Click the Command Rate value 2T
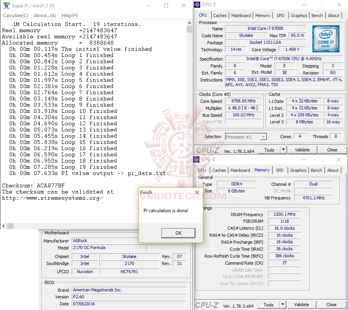 click(x=284, y=263)
